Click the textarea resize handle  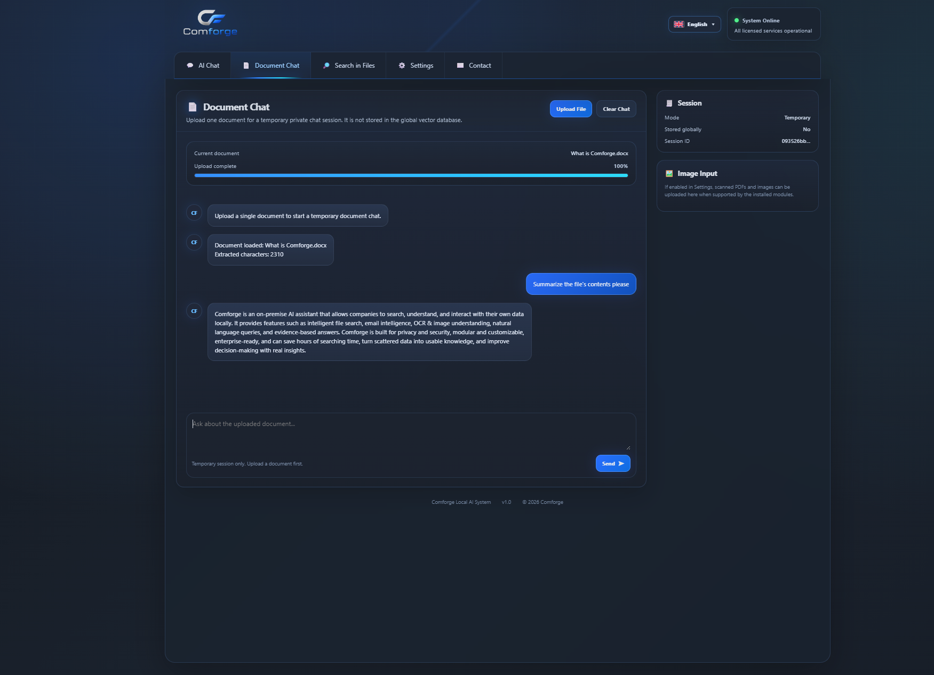point(628,447)
